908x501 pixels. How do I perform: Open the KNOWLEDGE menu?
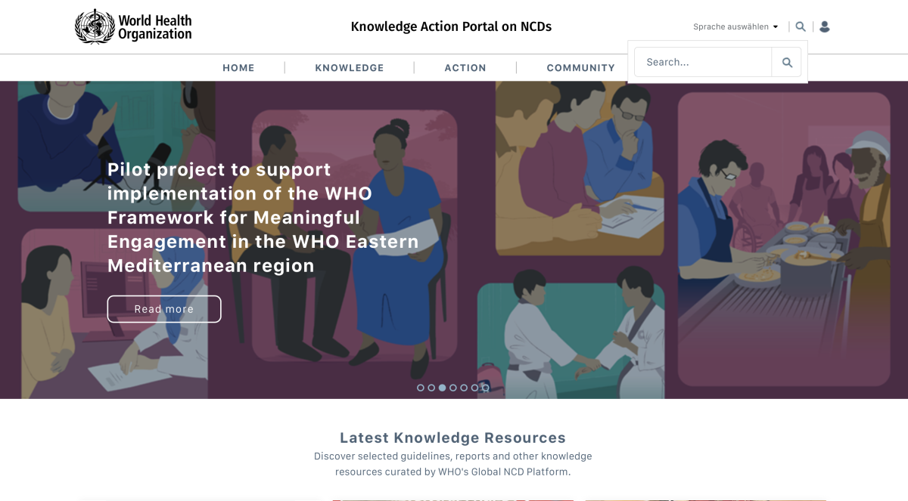[350, 67]
